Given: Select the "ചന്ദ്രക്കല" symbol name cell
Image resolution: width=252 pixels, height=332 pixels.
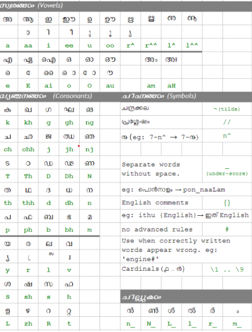Looking at the screenshot, I should pos(161,109).
